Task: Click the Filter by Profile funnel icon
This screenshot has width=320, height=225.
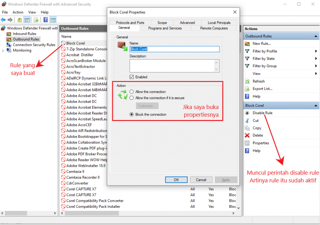Action: pyautogui.click(x=247, y=51)
